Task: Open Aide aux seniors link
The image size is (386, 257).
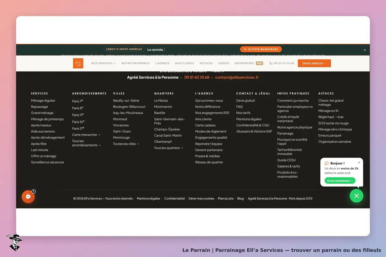Action: [x=43, y=131]
